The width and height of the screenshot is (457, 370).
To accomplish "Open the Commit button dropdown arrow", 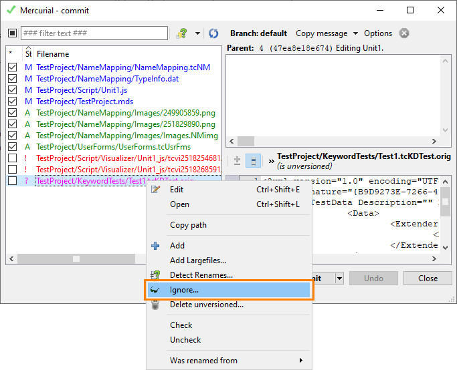I will pyautogui.click(x=339, y=279).
